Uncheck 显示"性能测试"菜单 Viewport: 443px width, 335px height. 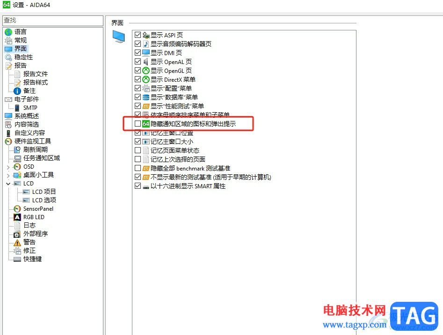click(138, 106)
